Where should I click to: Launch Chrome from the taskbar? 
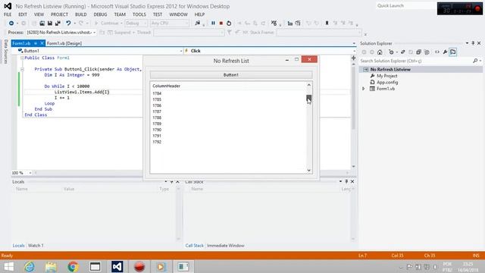(x=73, y=266)
